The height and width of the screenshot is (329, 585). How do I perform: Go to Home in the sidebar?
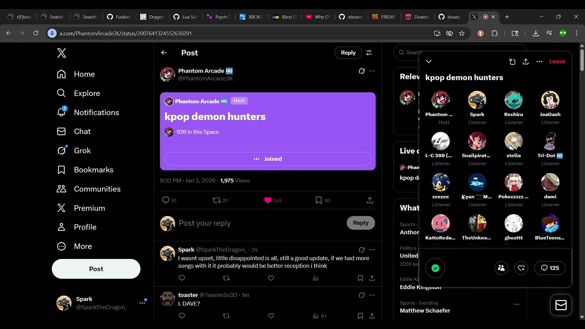[76, 74]
